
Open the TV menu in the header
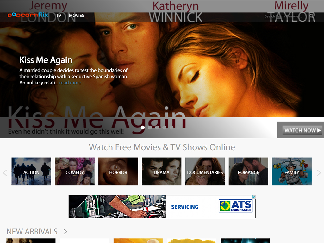click(x=59, y=16)
